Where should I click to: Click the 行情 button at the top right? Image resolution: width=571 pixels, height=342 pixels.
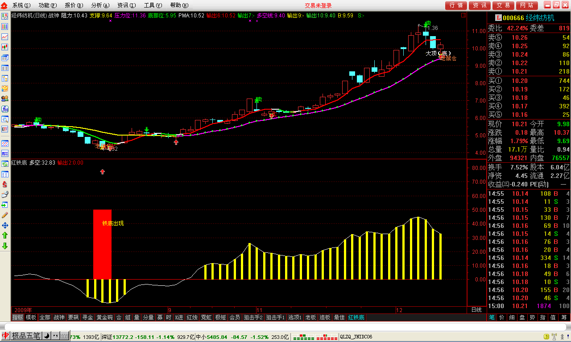click(456, 5)
